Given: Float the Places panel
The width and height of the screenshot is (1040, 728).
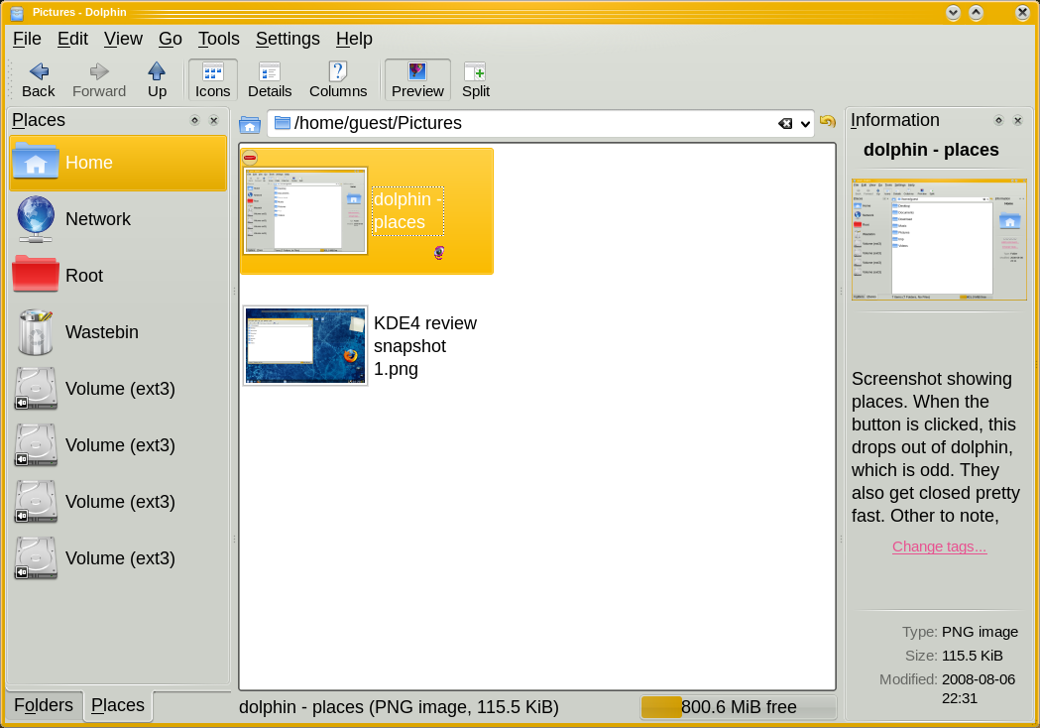Looking at the screenshot, I should pyautogui.click(x=194, y=120).
